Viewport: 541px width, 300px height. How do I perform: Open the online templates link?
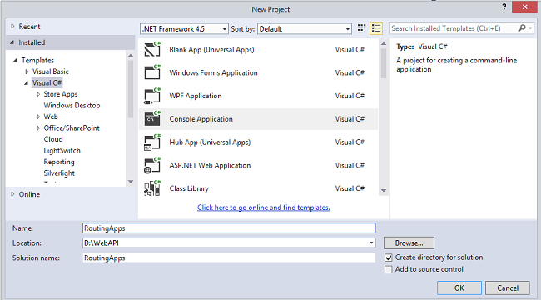point(264,207)
